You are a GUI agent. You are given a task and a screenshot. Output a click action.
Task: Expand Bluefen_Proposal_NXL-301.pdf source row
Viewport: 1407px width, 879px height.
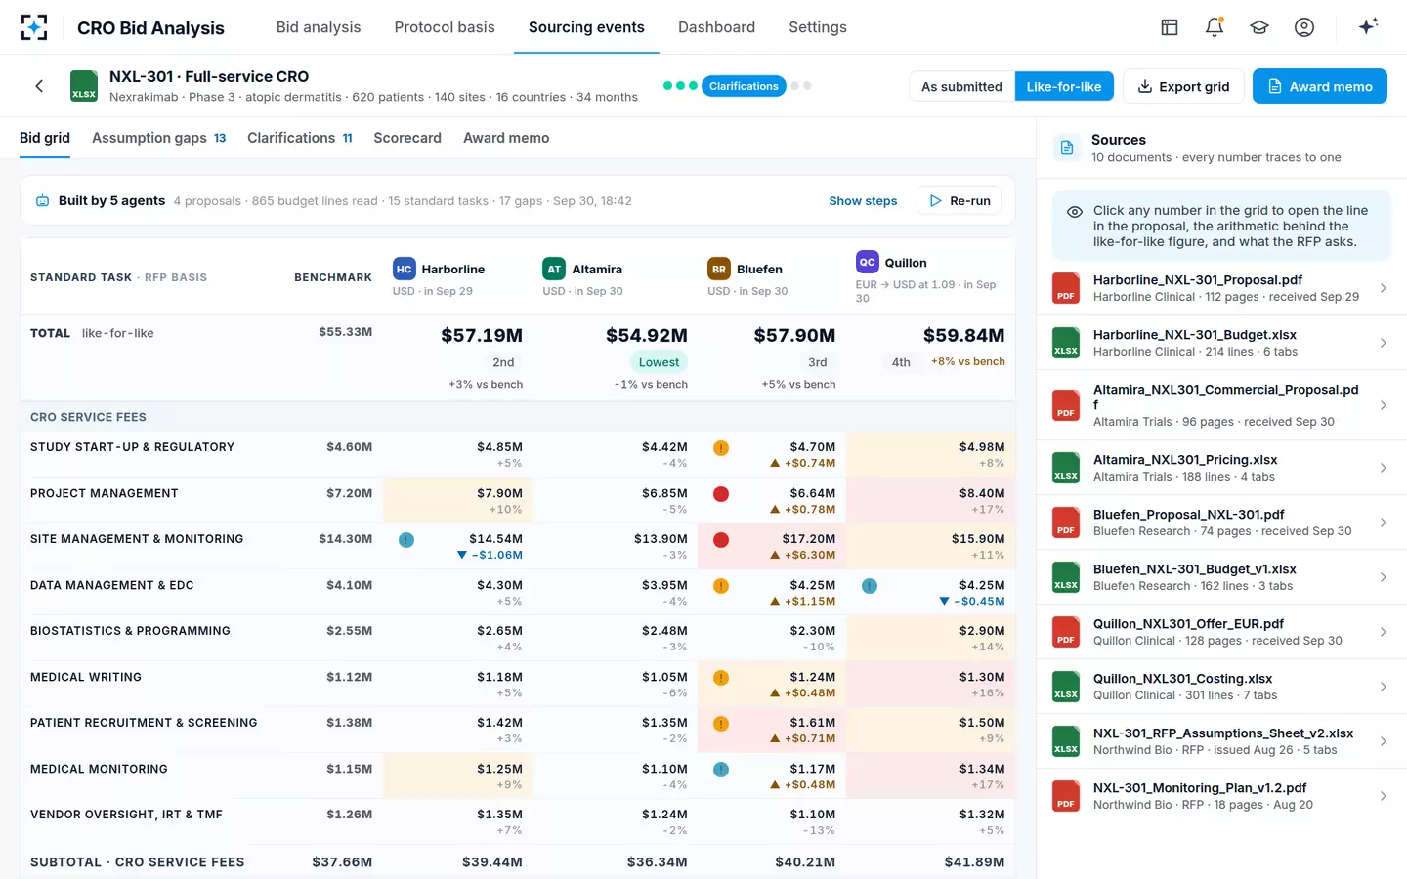click(x=1221, y=523)
